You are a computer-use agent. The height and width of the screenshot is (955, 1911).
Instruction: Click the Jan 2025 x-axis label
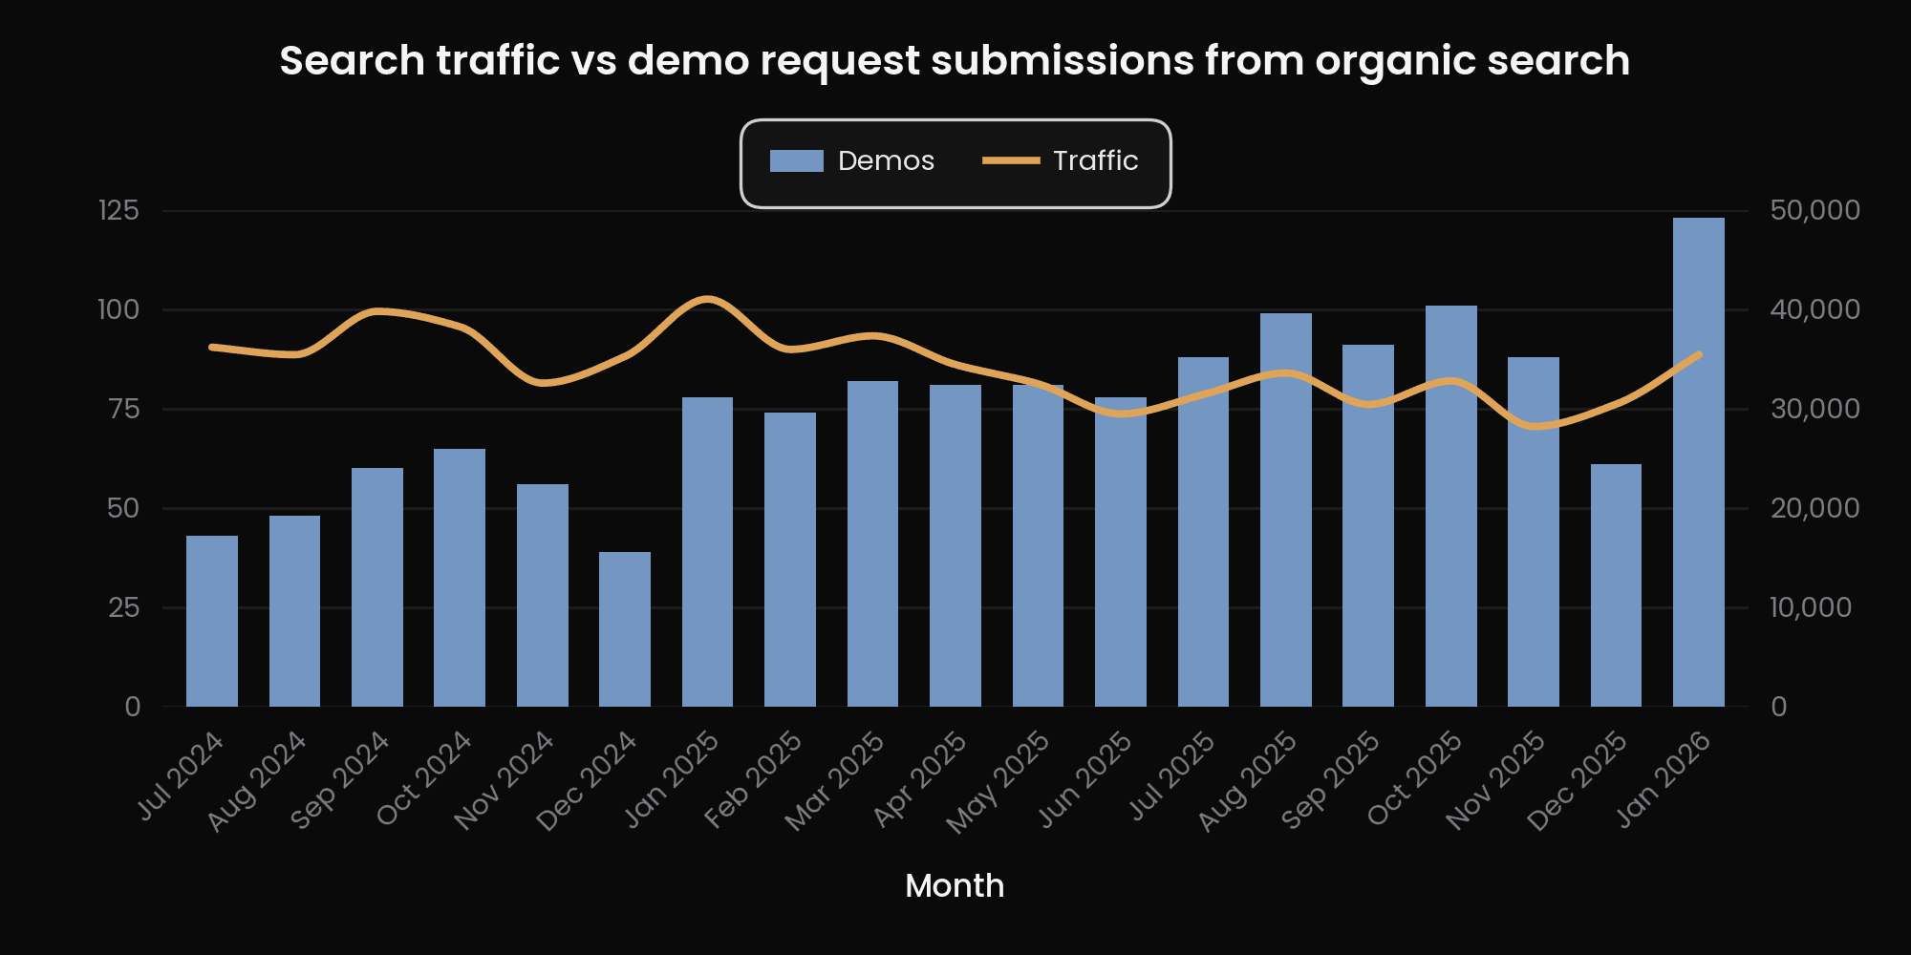pyautogui.click(x=672, y=778)
